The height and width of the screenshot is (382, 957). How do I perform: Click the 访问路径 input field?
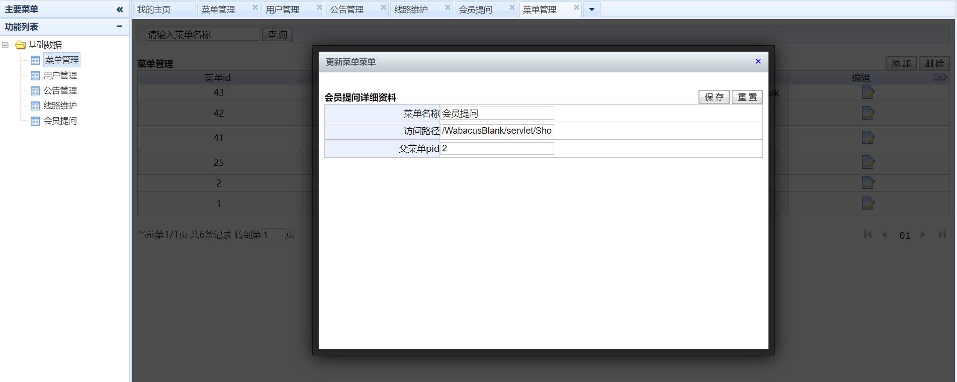point(497,131)
